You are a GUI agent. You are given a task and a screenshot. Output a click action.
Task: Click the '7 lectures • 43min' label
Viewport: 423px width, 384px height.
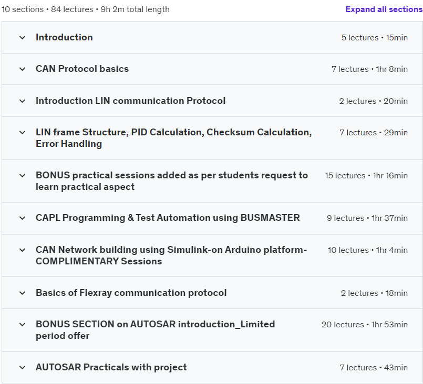tap(374, 368)
